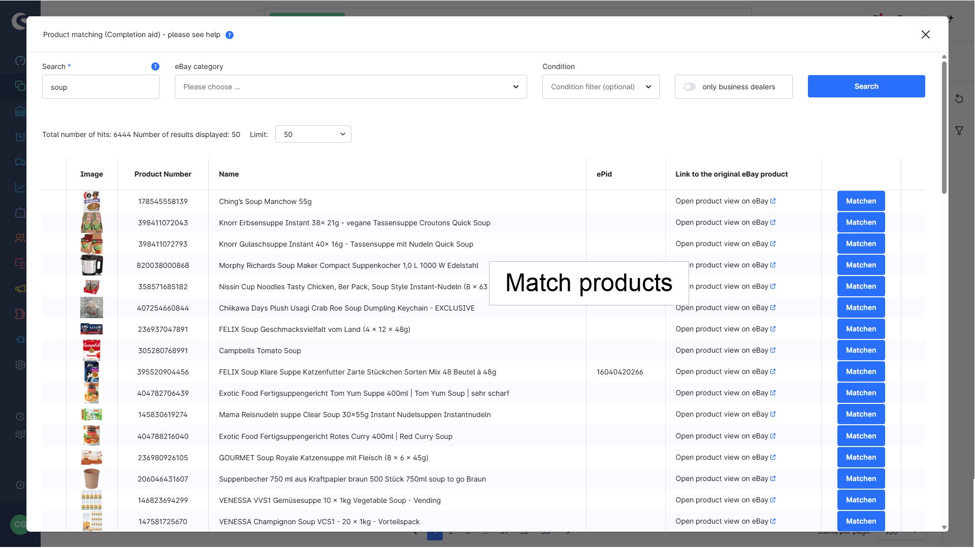Click the soup search input field

101,87
